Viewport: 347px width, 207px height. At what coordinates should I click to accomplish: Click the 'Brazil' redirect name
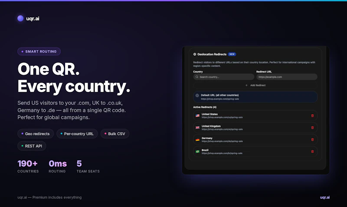coord(205,150)
